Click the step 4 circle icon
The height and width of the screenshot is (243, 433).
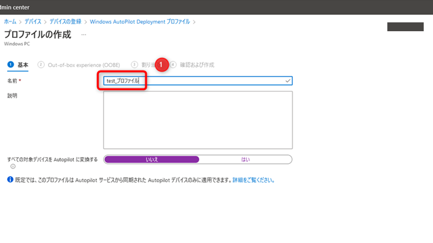pyautogui.click(x=173, y=65)
